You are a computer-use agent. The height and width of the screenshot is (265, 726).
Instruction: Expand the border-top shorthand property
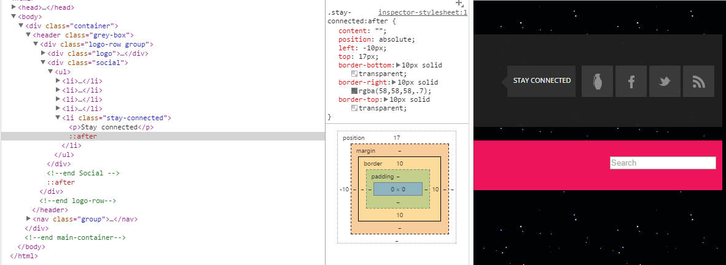pyautogui.click(x=386, y=99)
